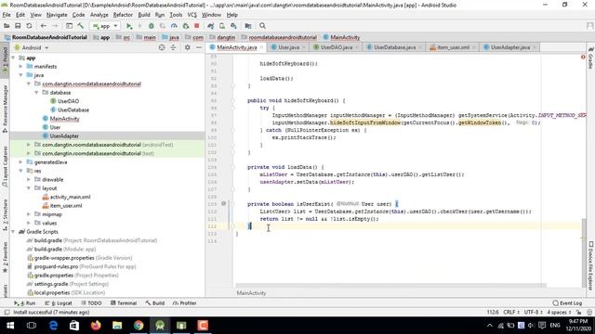Synchronize project using the refresh icon
The height and width of the screenshot is (334, 595).
29,26
